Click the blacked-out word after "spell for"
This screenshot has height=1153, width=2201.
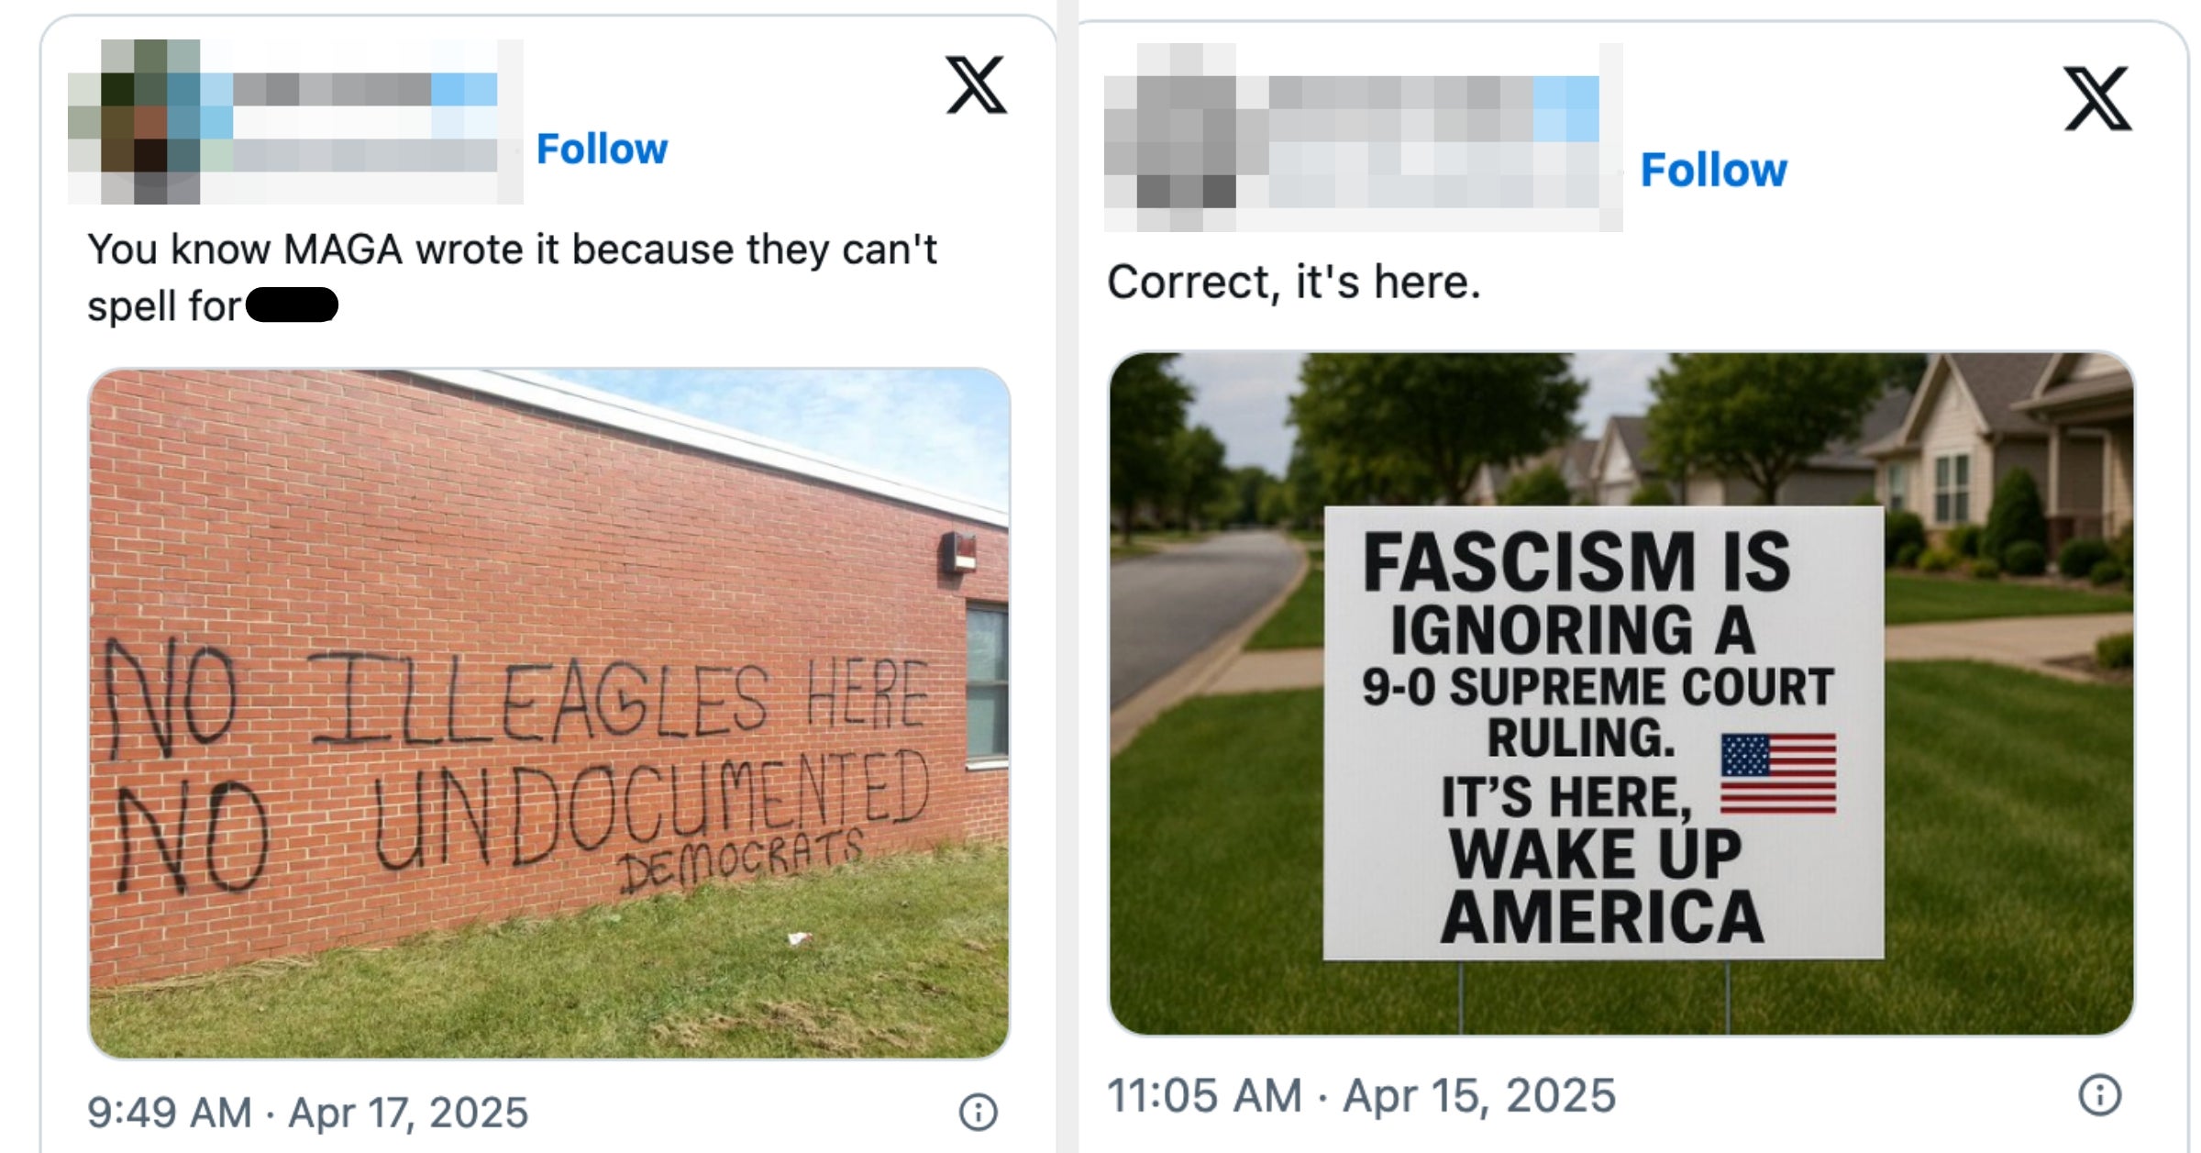(x=292, y=305)
